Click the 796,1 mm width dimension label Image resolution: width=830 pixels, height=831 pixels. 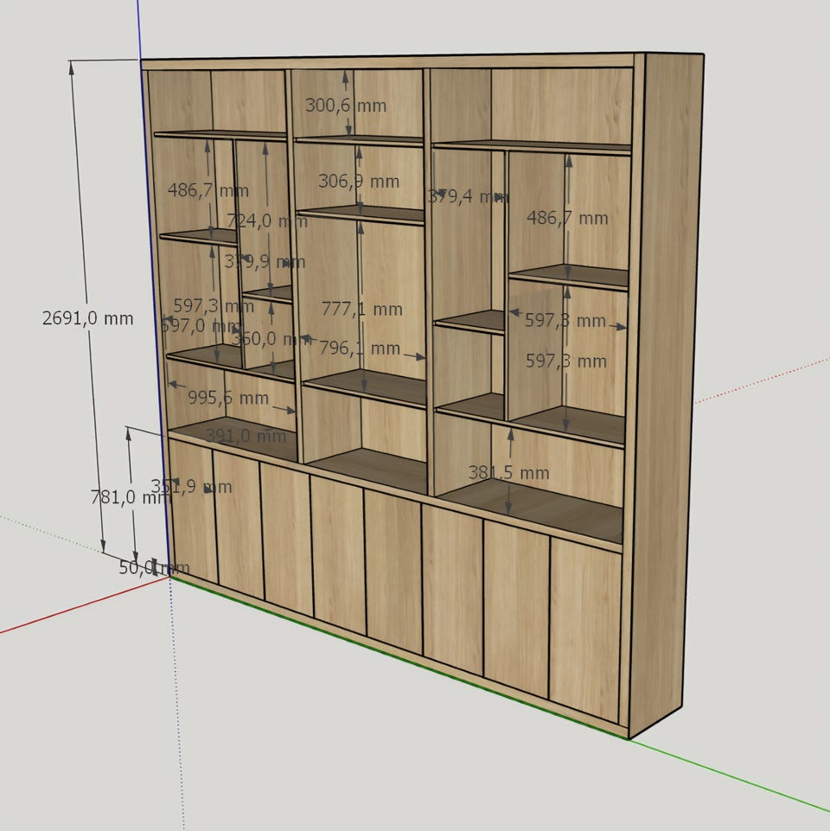360,348
